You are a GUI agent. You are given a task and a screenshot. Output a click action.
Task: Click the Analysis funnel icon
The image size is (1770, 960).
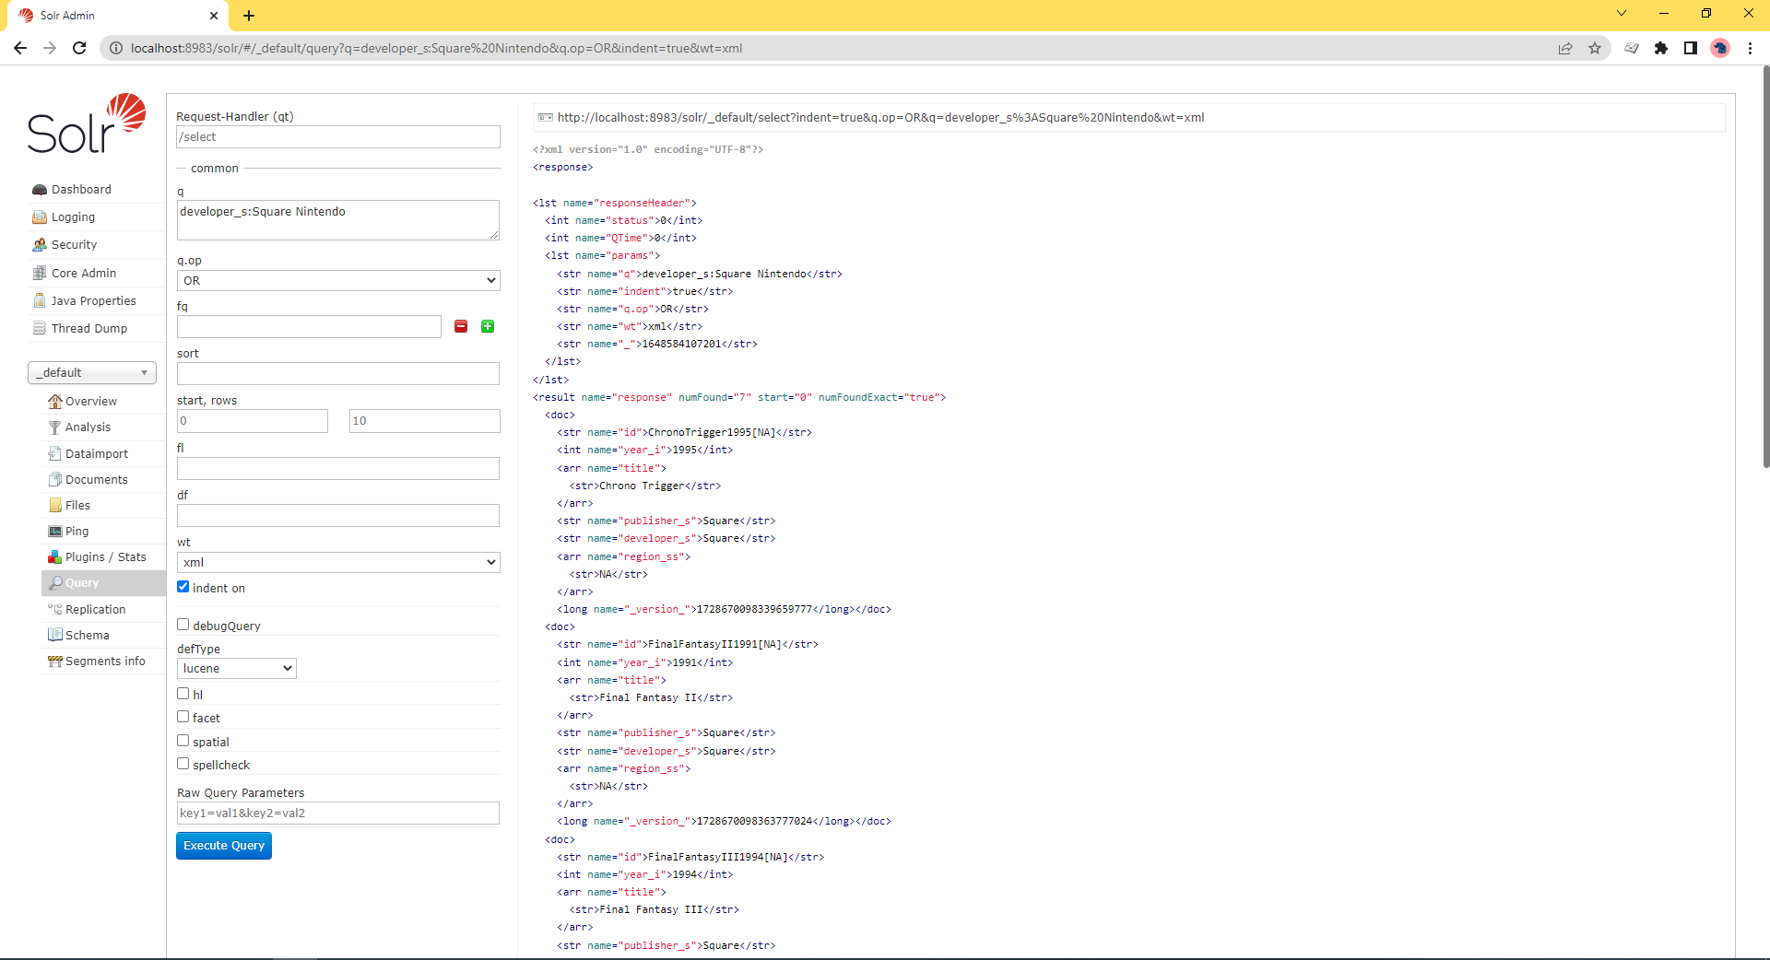(x=55, y=427)
